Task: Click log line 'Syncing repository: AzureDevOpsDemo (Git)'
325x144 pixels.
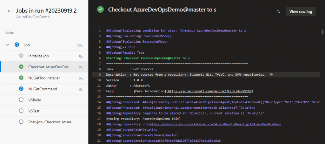Action: [x=143, y=119]
